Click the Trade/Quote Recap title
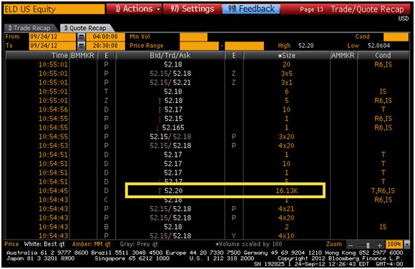Viewport: 415px width, 269px height. point(367,9)
